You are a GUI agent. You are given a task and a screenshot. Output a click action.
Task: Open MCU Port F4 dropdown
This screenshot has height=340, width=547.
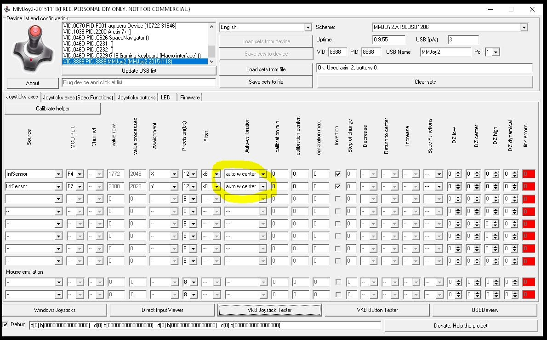[x=80, y=174]
